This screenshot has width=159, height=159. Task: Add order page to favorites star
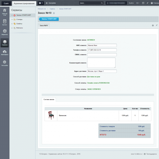[54, 13]
